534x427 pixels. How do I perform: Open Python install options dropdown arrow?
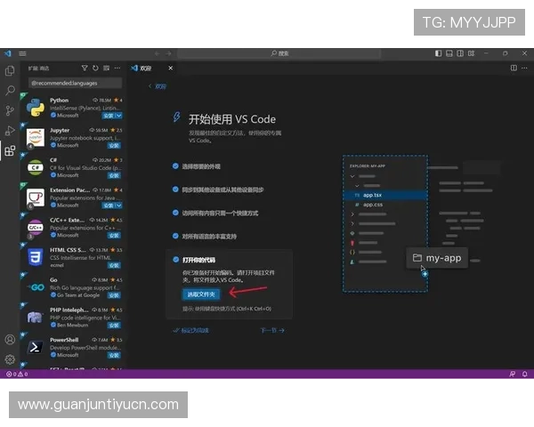point(118,116)
